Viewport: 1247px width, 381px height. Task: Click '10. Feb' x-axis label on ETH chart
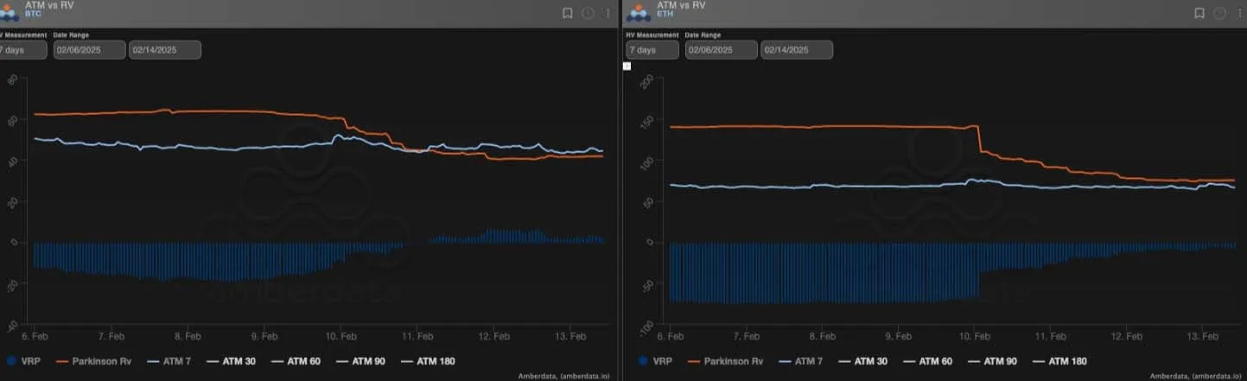[974, 335]
